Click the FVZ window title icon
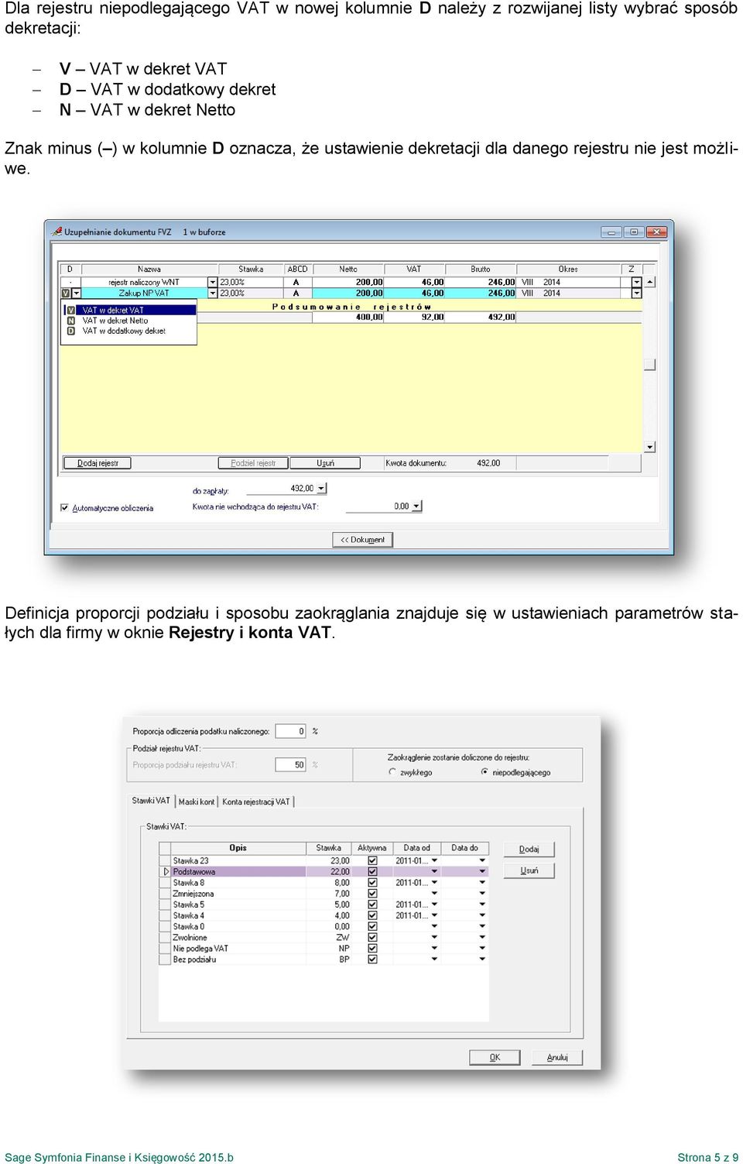 56,232
